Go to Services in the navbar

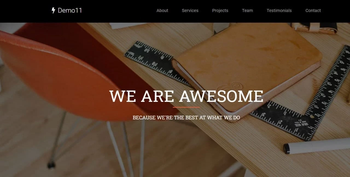(190, 11)
